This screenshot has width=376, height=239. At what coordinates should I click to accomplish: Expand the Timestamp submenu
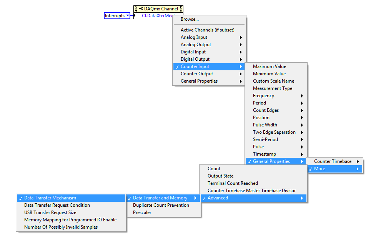276,154
